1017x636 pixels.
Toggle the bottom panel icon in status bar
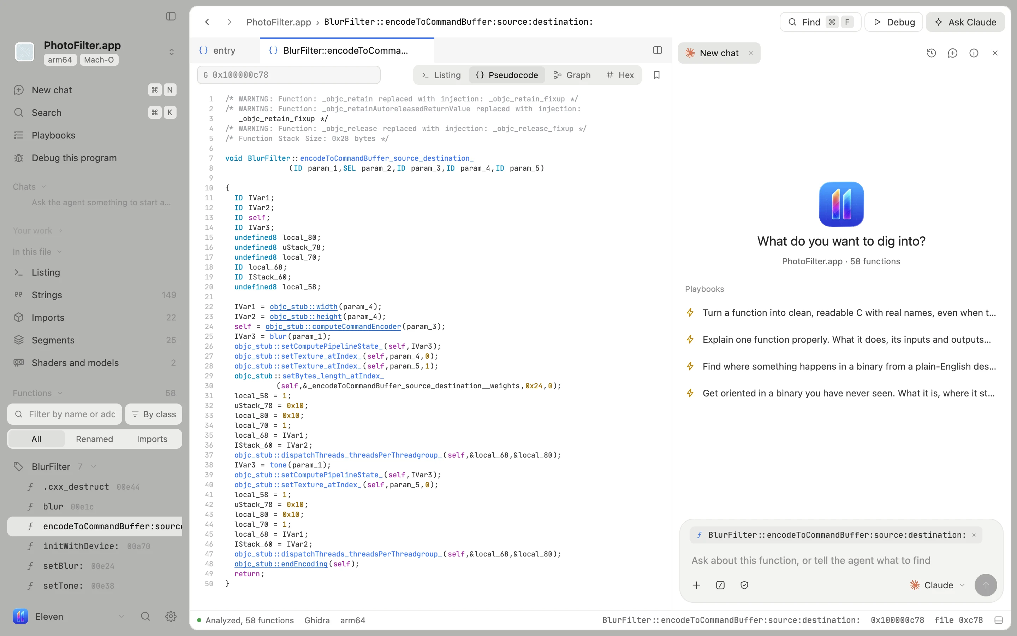coord(999,620)
